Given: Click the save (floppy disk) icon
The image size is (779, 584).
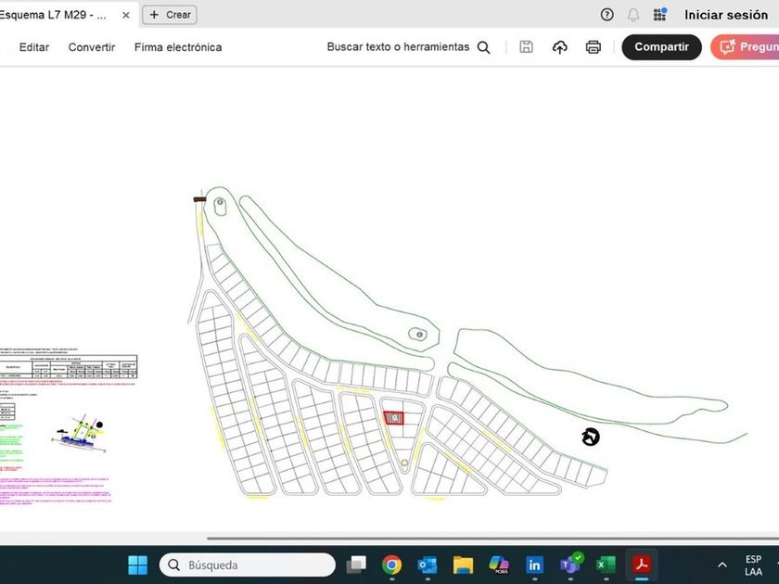Looking at the screenshot, I should (526, 47).
